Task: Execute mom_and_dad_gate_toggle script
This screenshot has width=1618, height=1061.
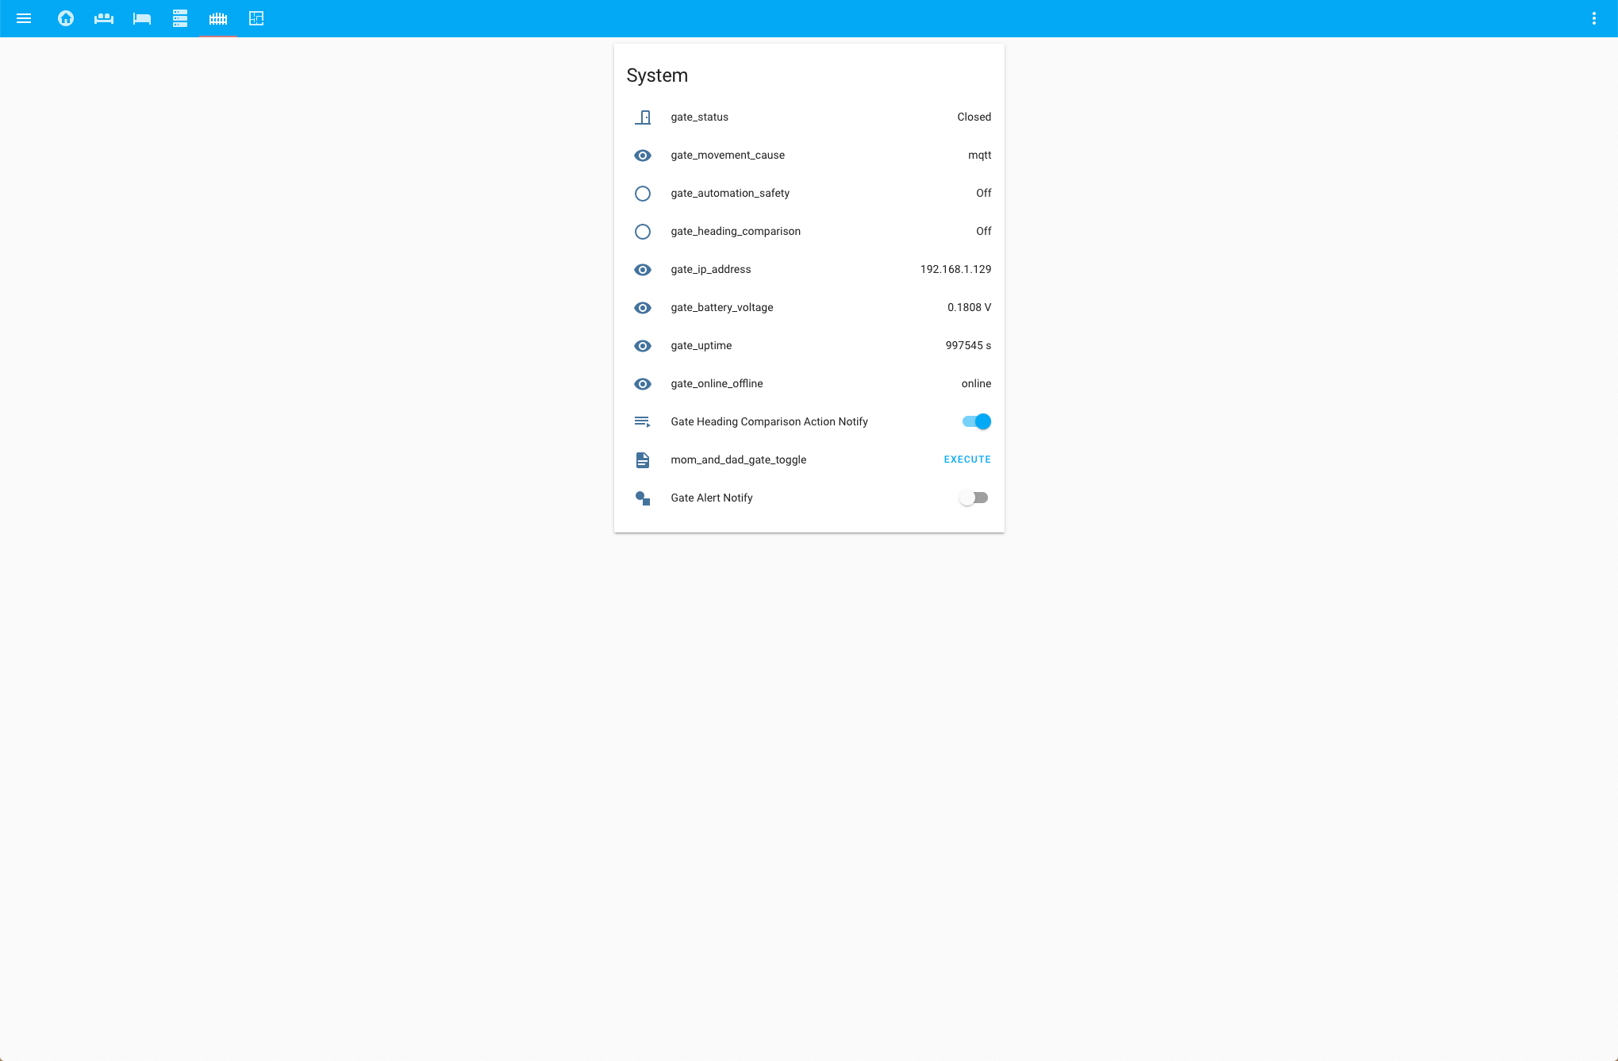Action: tap(967, 459)
